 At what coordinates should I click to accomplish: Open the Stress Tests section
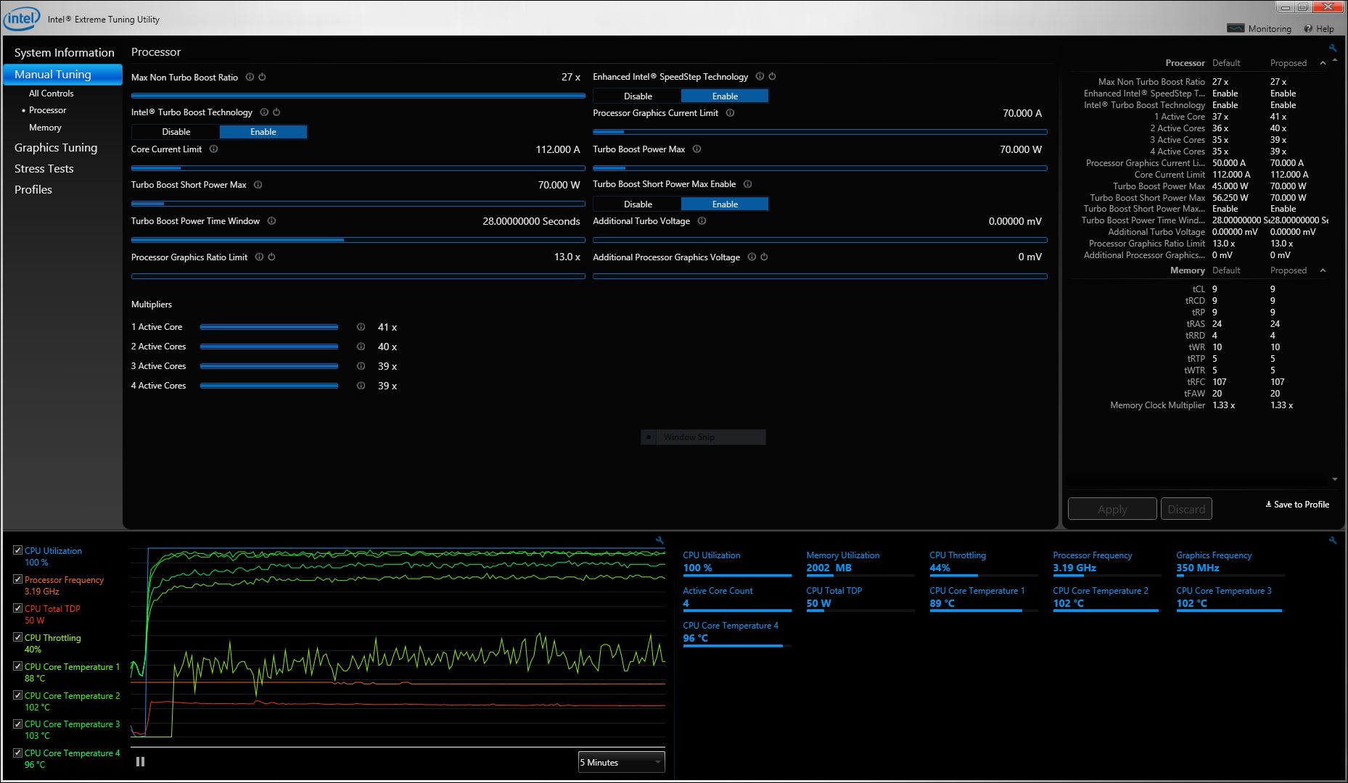(x=44, y=168)
